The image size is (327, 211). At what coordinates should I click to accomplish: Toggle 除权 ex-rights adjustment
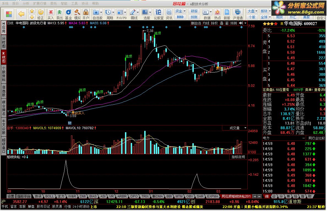(214, 23)
